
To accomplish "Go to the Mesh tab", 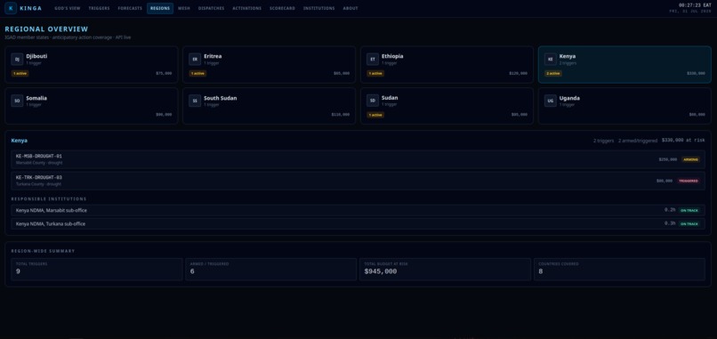I will click(x=184, y=8).
